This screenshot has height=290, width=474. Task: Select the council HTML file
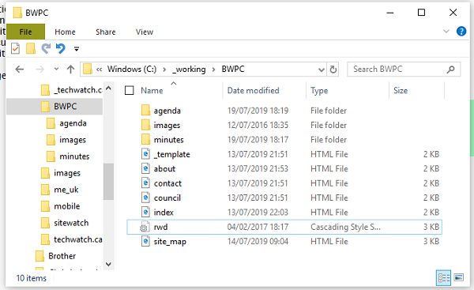[x=167, y=198]
